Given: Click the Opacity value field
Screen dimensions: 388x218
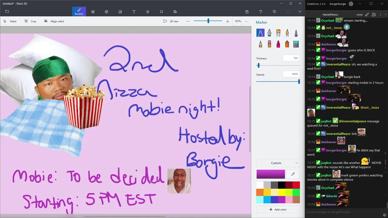Looking at the screenshot, I should click(x=291, y=74).
